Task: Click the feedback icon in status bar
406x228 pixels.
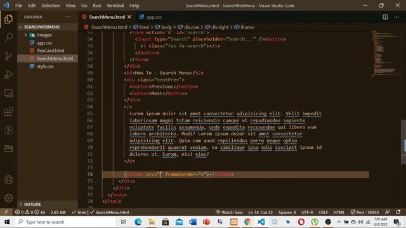Action: [x=388, y=212]
